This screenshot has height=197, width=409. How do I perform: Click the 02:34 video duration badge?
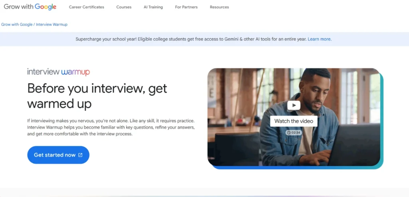tap(294, 133)
